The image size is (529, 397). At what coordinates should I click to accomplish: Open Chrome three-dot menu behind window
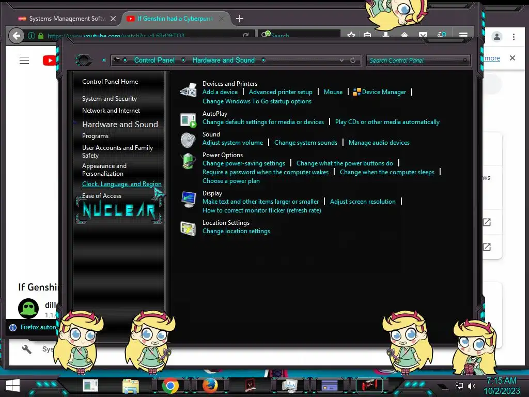pos(514,37)
